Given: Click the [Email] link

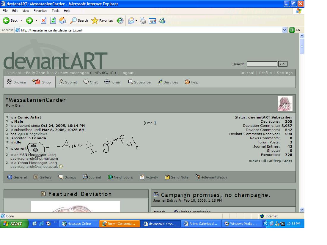Looking at the screenshot, I should pos(150,123).
